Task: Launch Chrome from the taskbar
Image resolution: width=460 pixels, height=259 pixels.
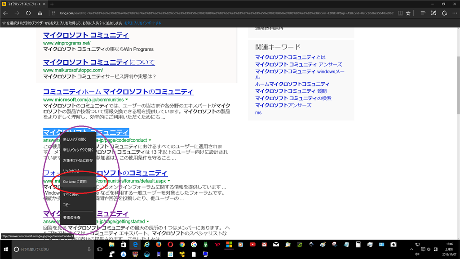Action: [182, 245]
